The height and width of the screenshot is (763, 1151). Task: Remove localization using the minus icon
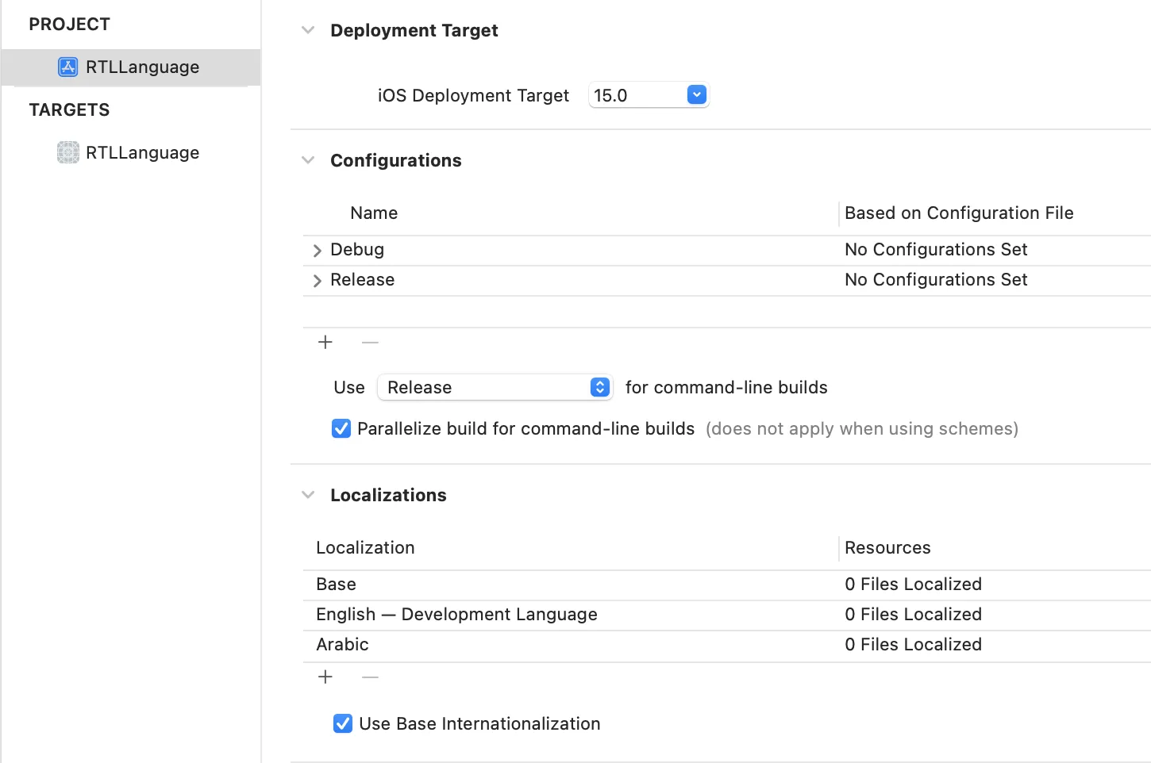pos(370,677)
